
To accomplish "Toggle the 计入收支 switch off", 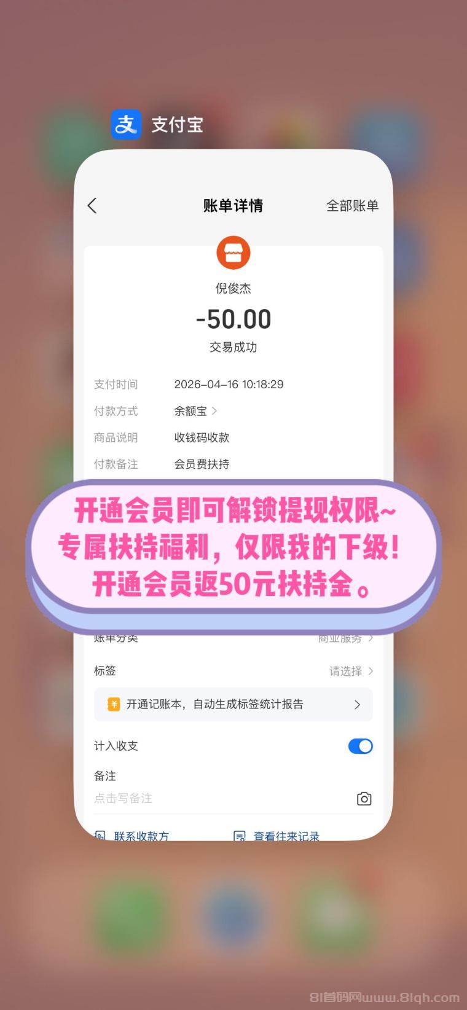I will coord(361,746).
